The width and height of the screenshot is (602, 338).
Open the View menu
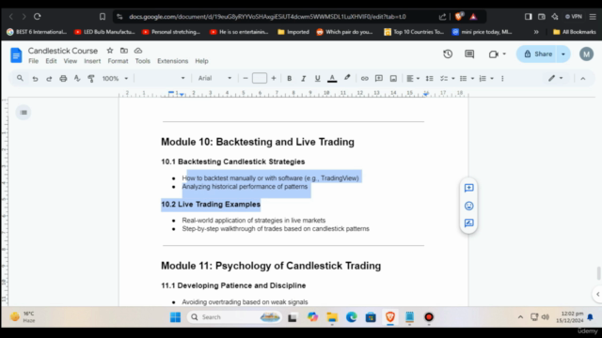[x=71, y=61]
